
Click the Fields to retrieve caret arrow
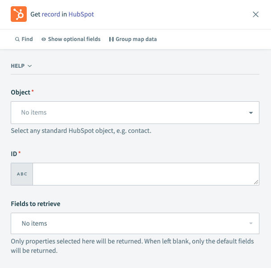251,223
